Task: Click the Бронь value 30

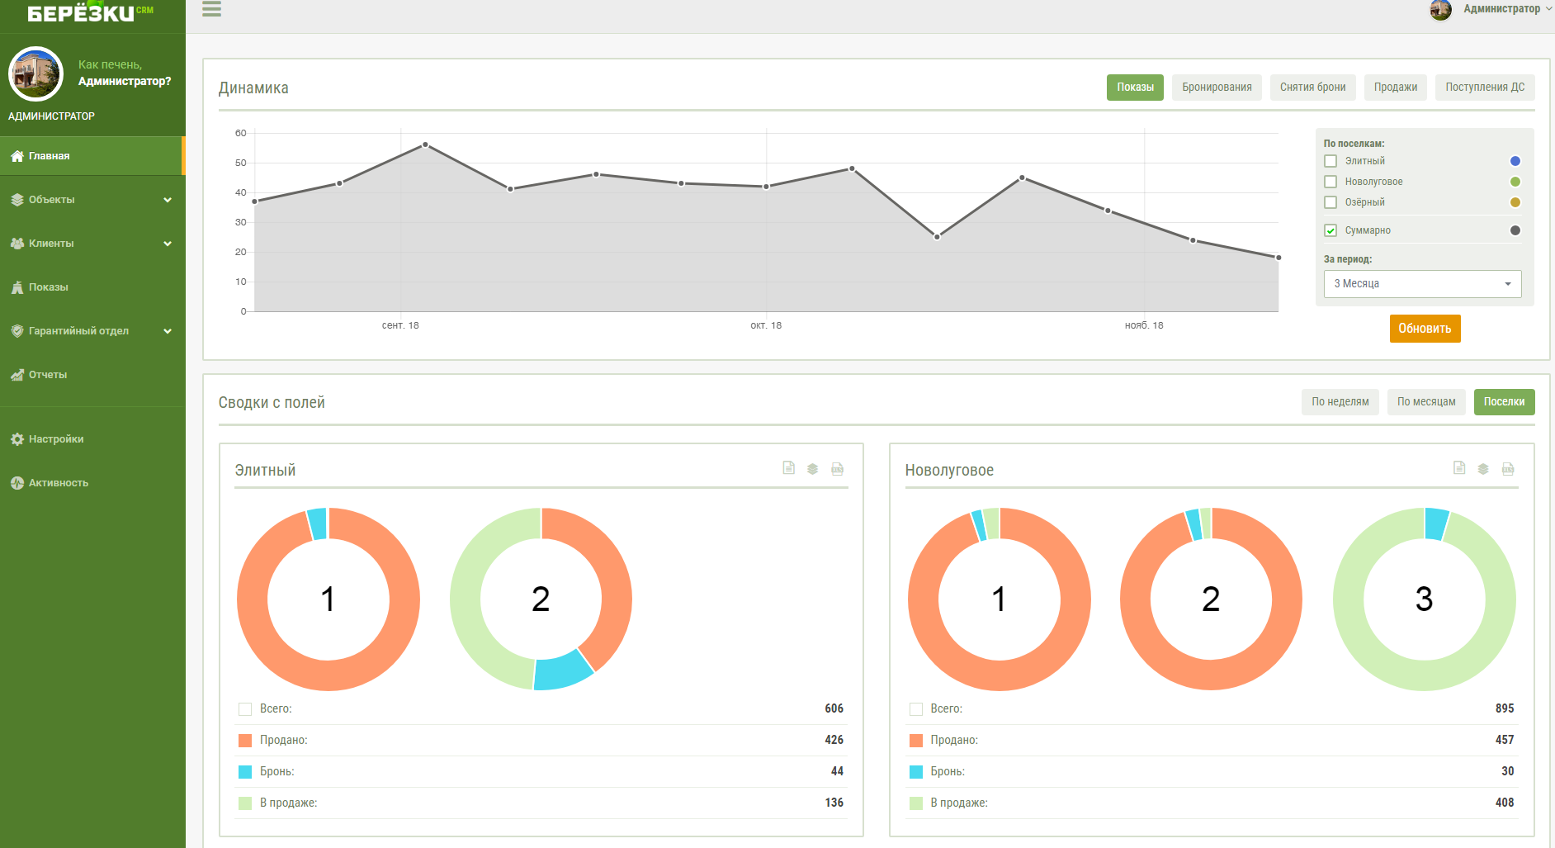Action: click(x=1508, y=771)
